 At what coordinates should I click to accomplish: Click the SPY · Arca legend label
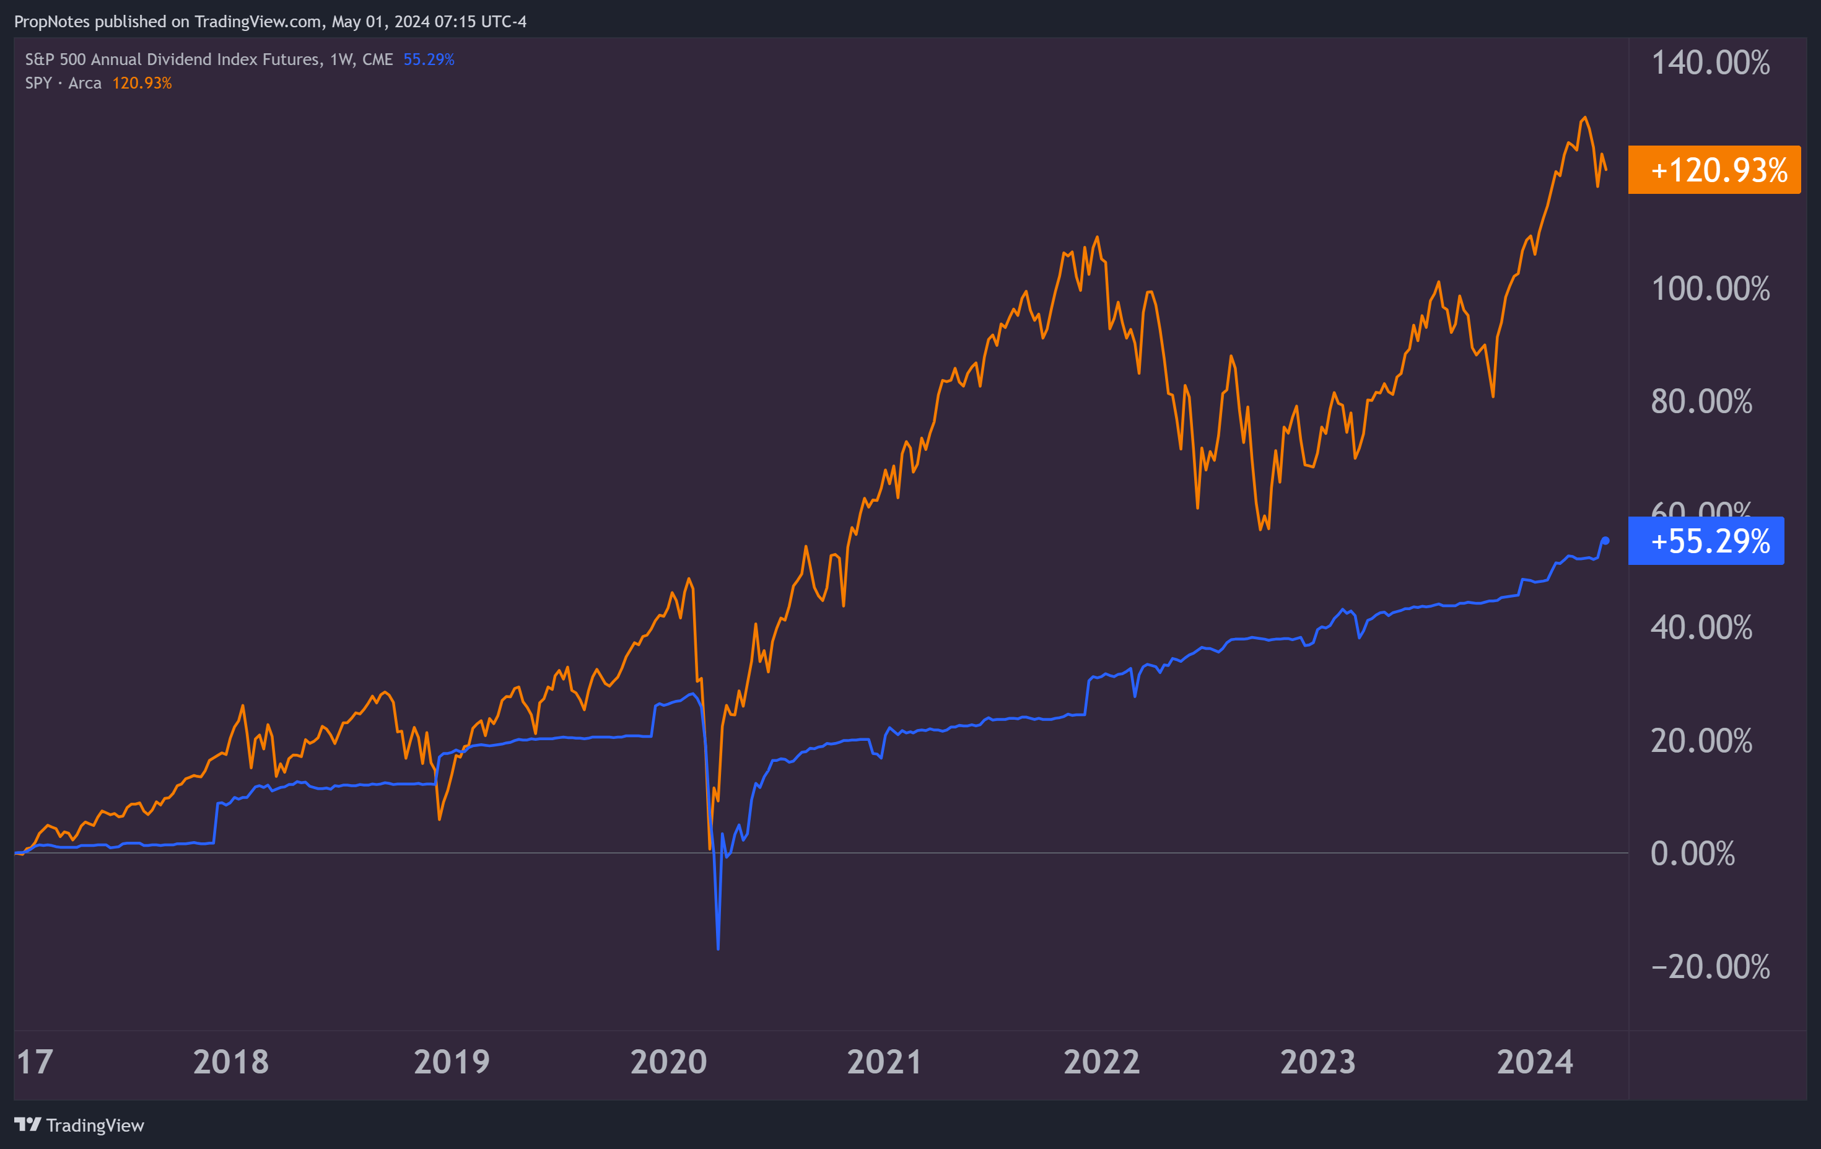pyautogui.click(x=63, y=83)
